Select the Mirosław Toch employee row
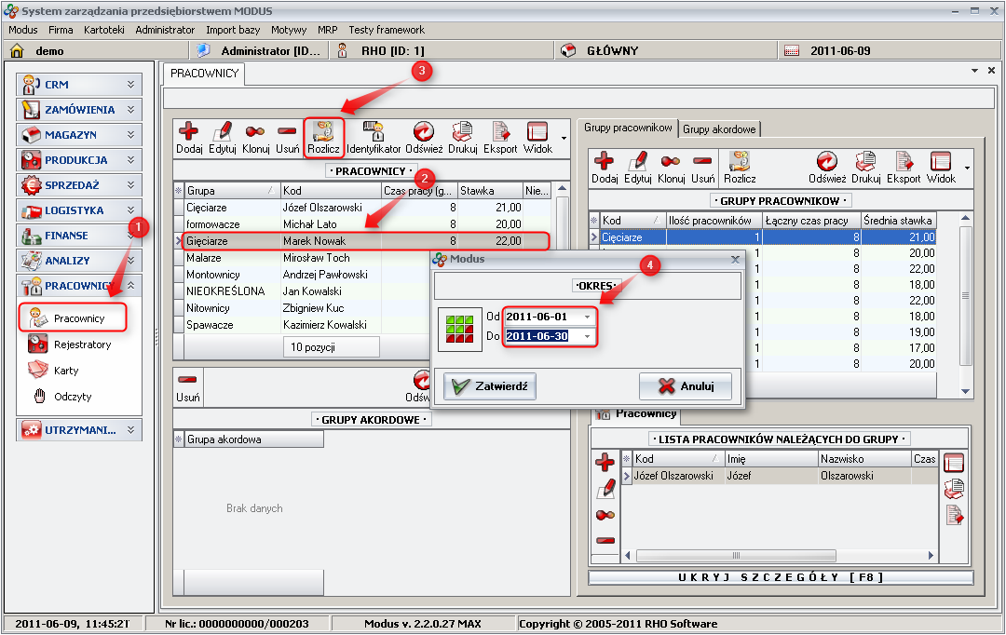1006x635 pixels. (316, 258)
